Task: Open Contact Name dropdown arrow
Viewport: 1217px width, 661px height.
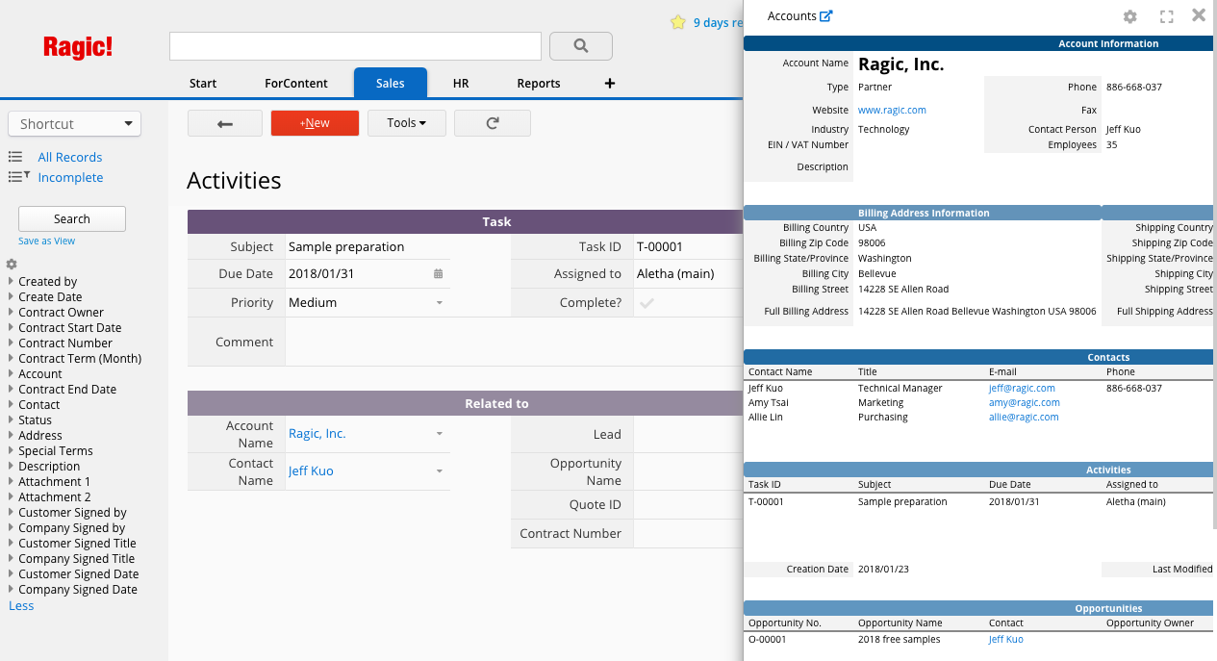Action: coord(440,471)
